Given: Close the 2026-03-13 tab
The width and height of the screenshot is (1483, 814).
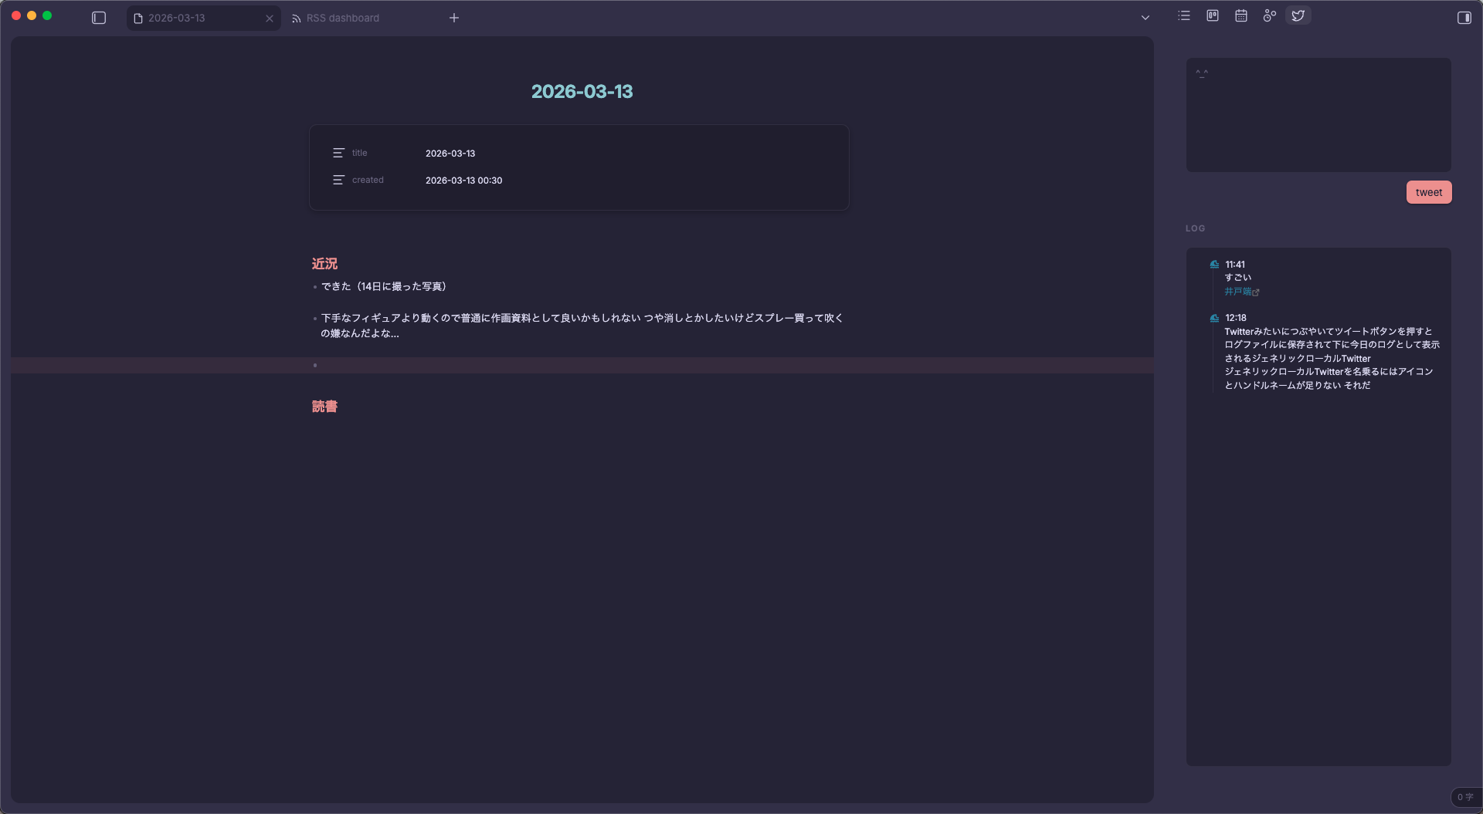Looking at the screenshot, I should pos(270,19).
